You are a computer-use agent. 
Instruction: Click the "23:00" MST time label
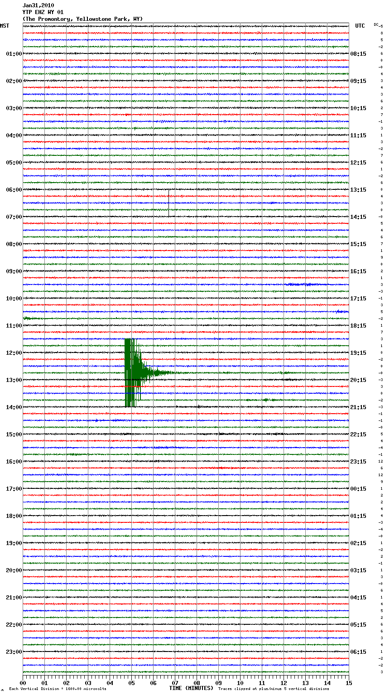(x=14, y=652)
